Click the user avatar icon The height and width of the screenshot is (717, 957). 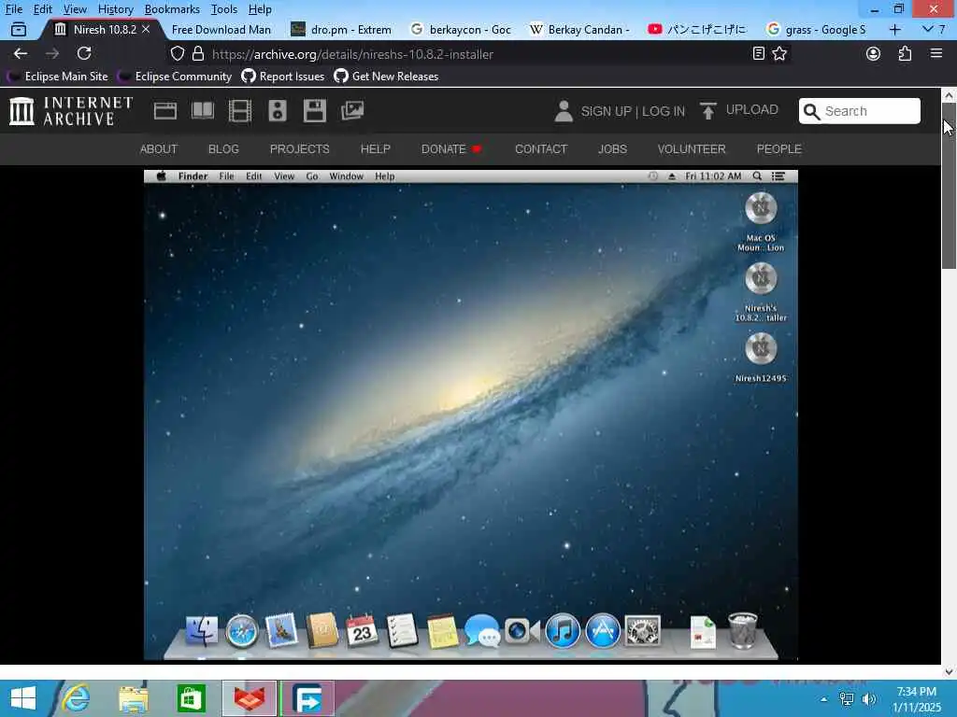click(564, 111)
